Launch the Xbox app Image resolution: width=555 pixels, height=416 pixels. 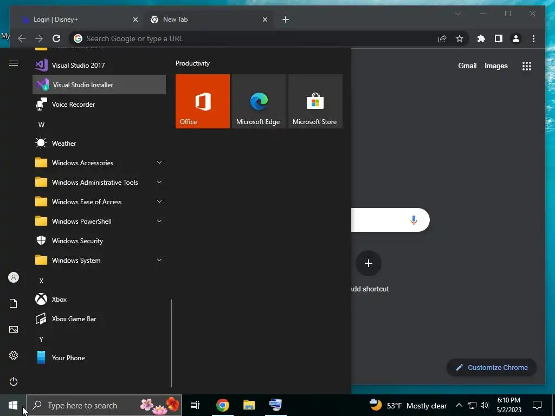pos(99,299)
